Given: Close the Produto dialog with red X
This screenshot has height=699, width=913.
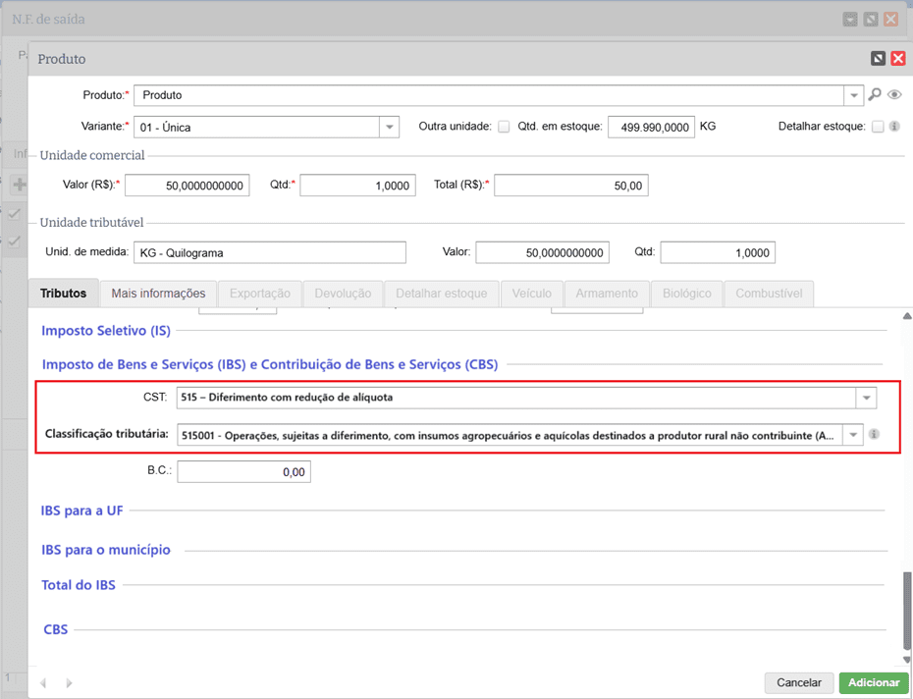Looking at the screenshot, I should click(x=897, y=59).
